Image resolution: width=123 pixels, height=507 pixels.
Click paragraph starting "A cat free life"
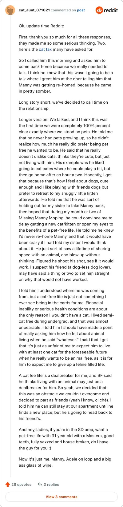(x=65, y=397)
